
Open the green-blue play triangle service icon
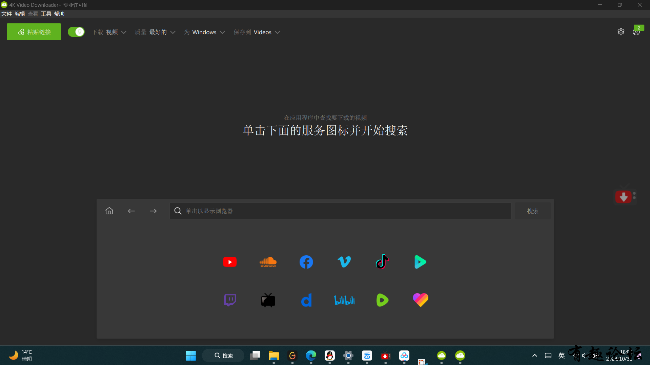coord(420,262)
